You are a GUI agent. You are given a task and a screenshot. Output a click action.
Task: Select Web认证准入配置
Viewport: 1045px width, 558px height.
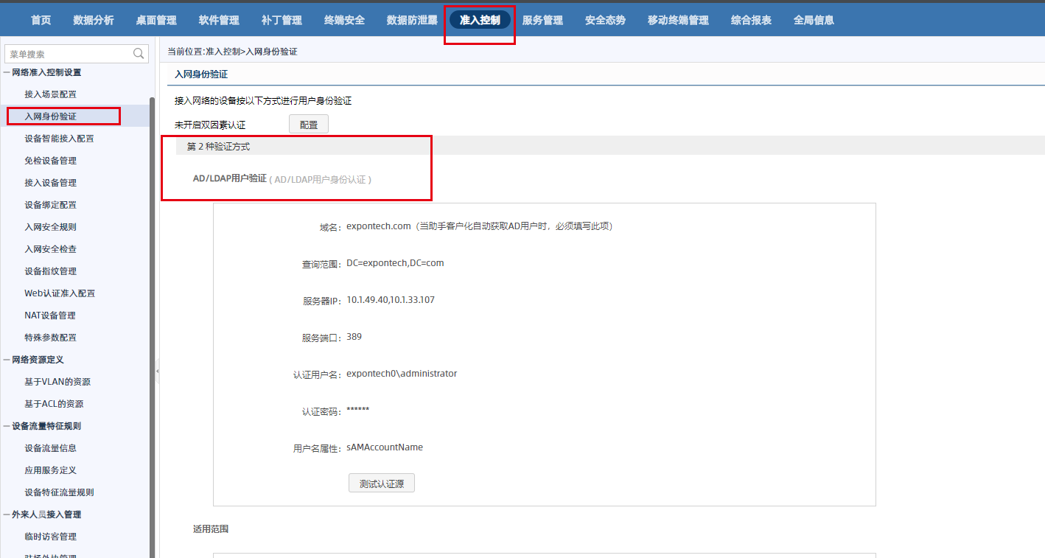pos(60,293)
